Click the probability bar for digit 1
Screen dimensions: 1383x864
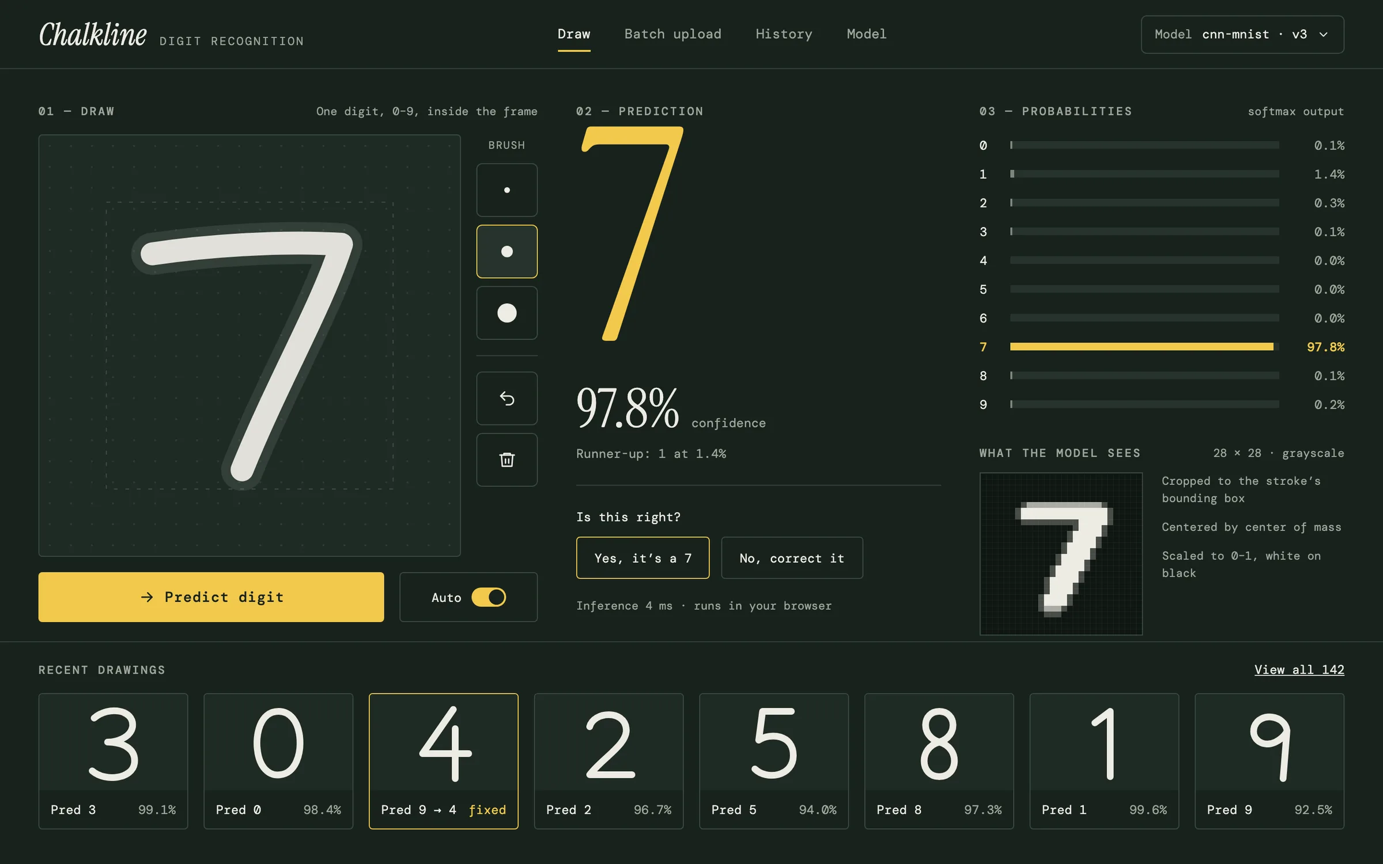(1144, 174)
